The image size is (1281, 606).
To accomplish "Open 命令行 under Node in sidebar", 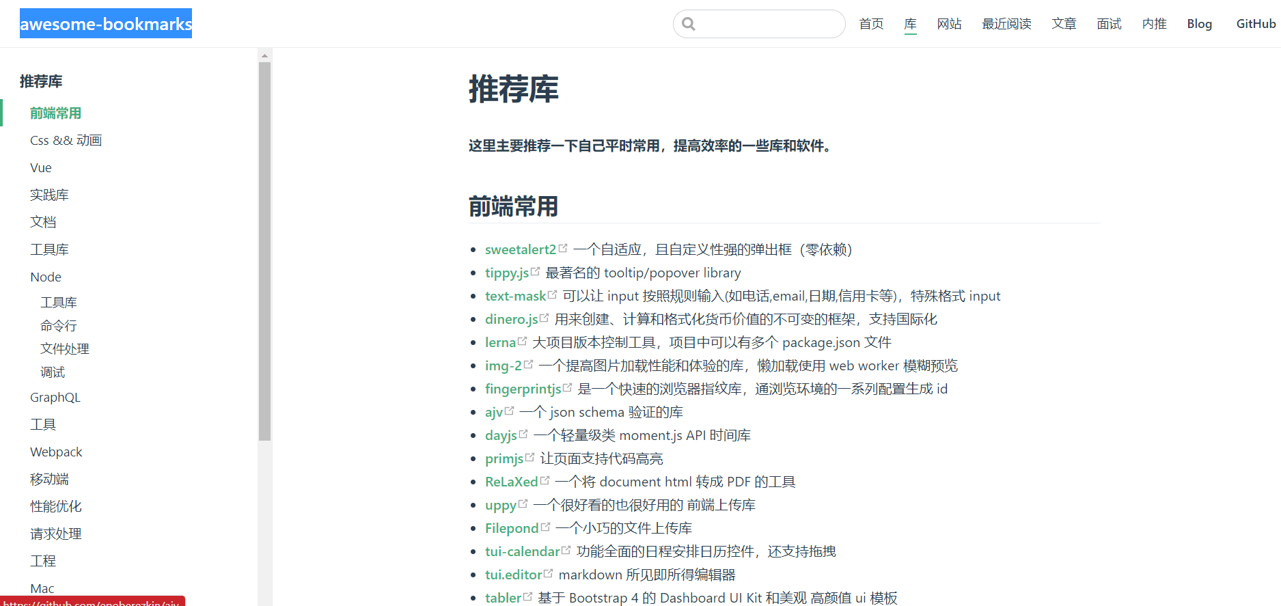I will click(59, 325).
